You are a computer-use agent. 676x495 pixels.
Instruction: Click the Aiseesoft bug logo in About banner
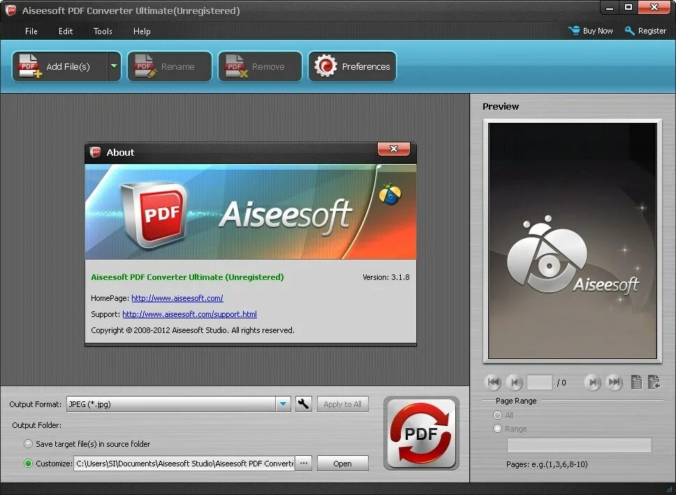pos(390,194)
